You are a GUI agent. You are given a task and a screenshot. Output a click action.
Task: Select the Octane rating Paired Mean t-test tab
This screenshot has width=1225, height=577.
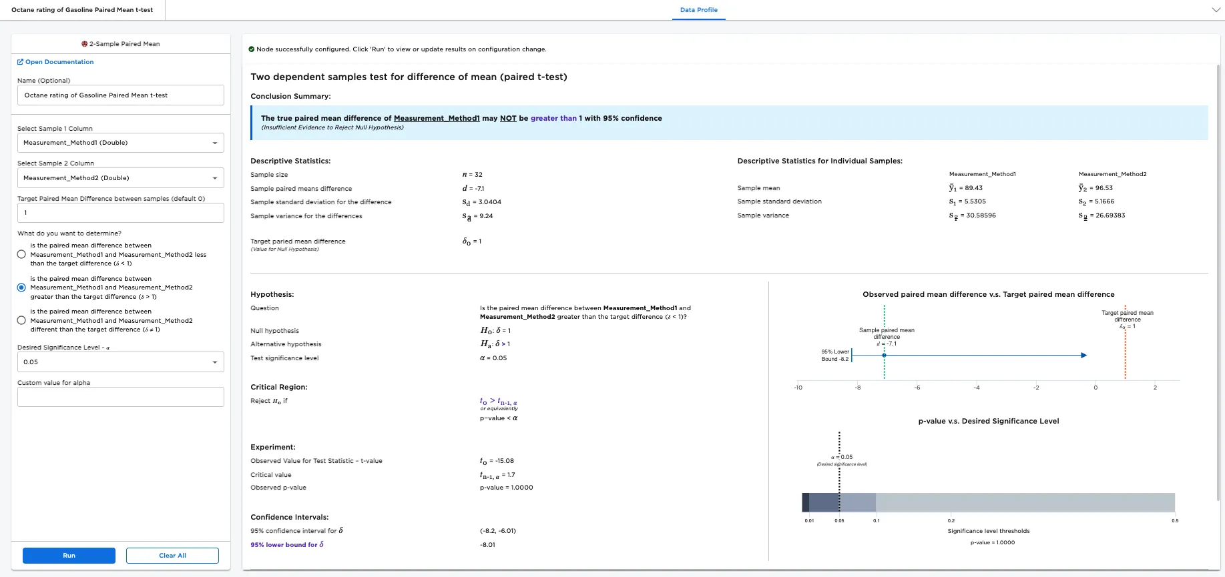(x=82, y=10)
